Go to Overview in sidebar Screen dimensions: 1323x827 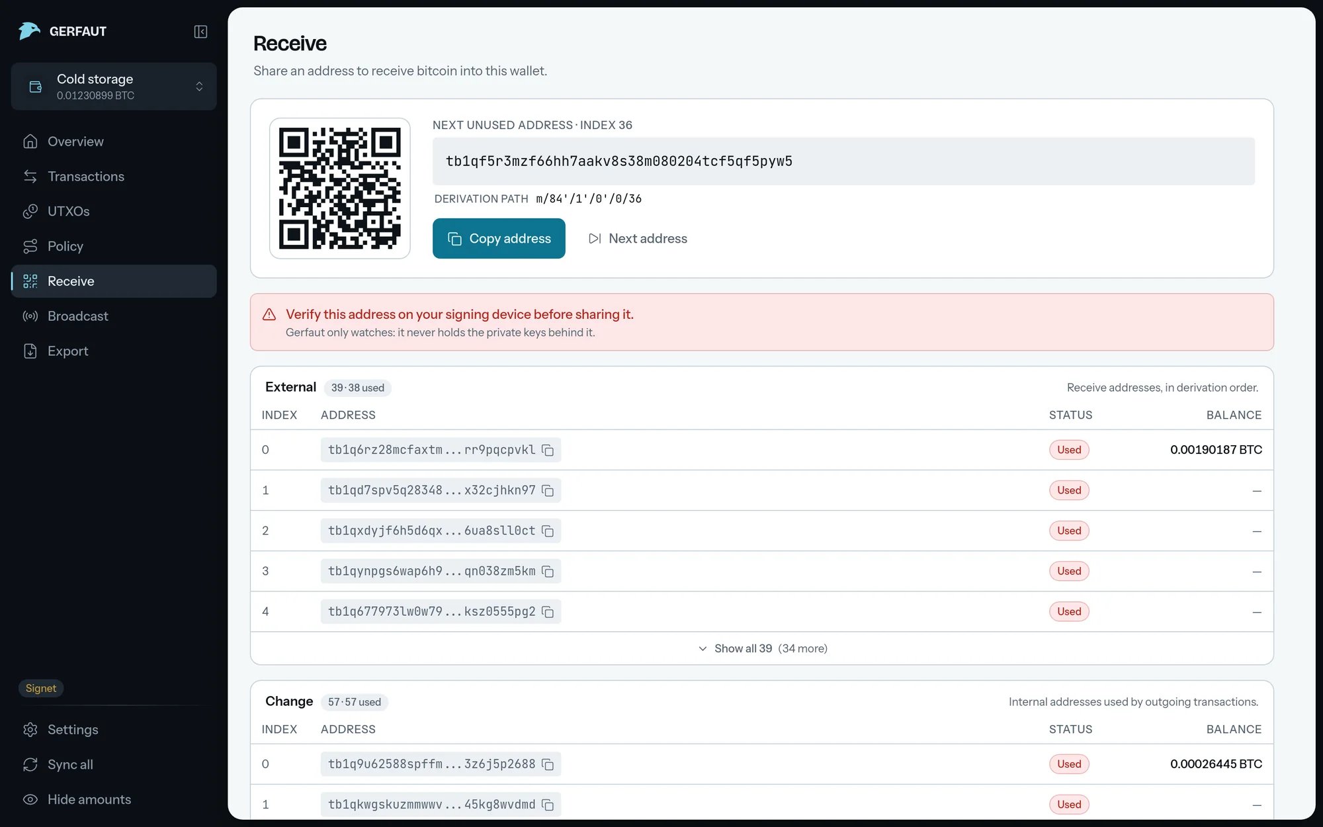pyautogui.click(x=114, y=142)
